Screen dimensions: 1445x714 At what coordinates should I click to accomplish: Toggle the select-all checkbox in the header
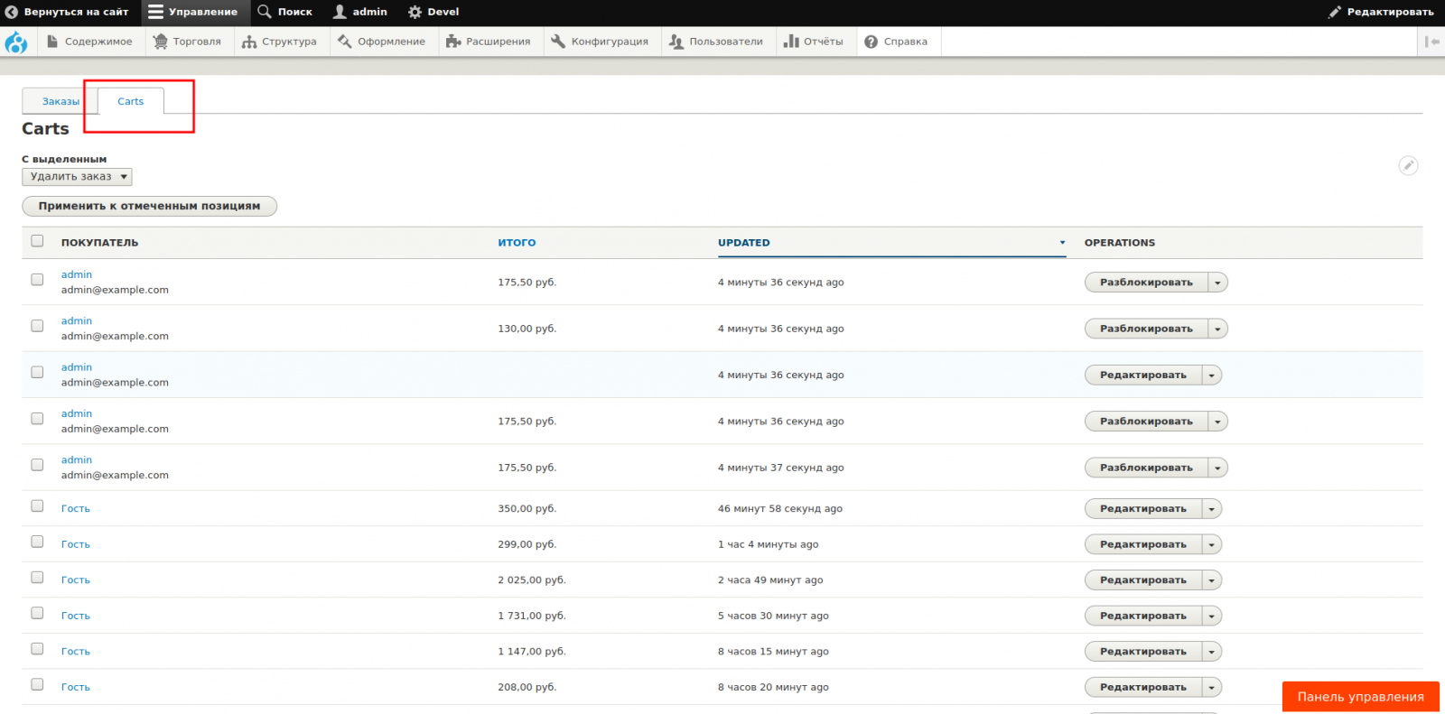37,241
